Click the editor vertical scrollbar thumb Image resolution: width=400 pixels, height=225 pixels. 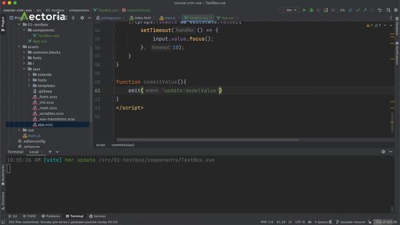click(392, 122)
